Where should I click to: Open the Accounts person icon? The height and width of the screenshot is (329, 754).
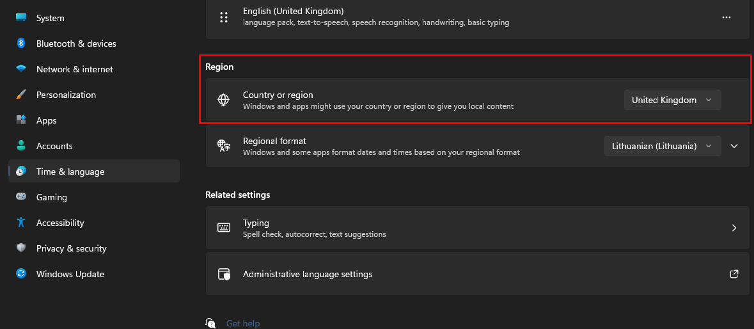point(21,146)
